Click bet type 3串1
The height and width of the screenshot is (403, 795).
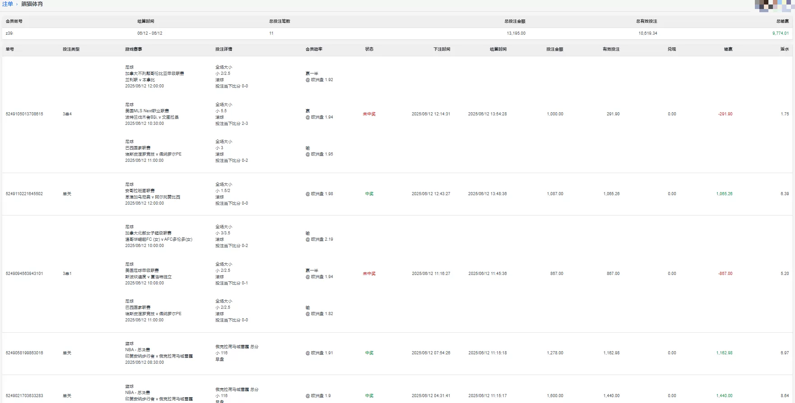click(x=67, y=274)
